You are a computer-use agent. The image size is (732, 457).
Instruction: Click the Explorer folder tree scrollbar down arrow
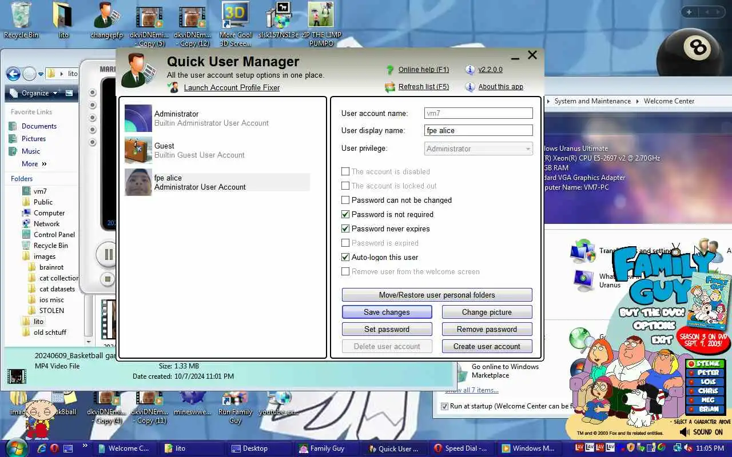coord(88,341)
